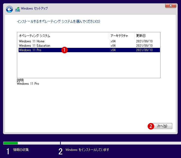Go back using the blue arrow button
Screen dimensions: 181x158
pos(9,9)
